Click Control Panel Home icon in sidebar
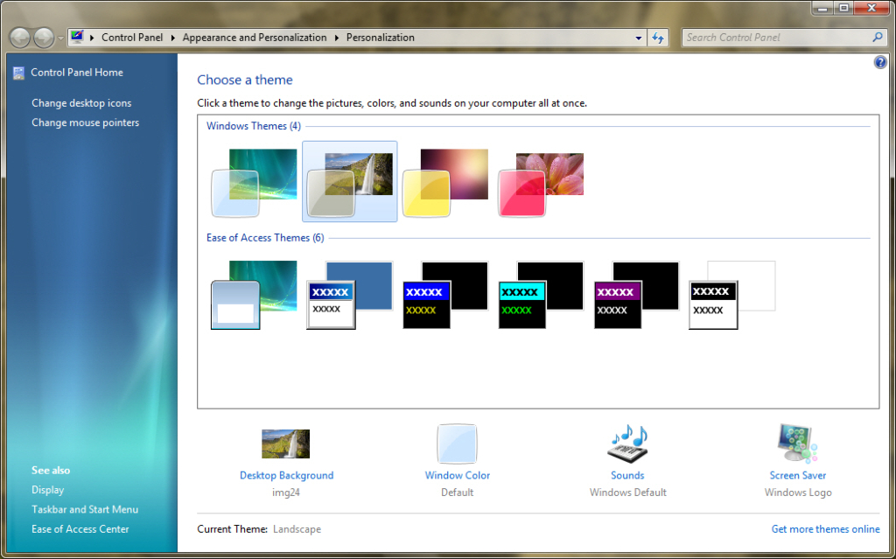Viewport: 896px width, 559px height. 19,73
